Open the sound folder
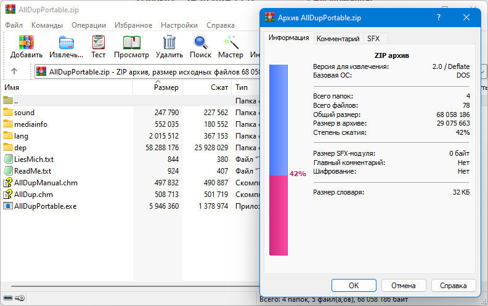 pos(24,112)
